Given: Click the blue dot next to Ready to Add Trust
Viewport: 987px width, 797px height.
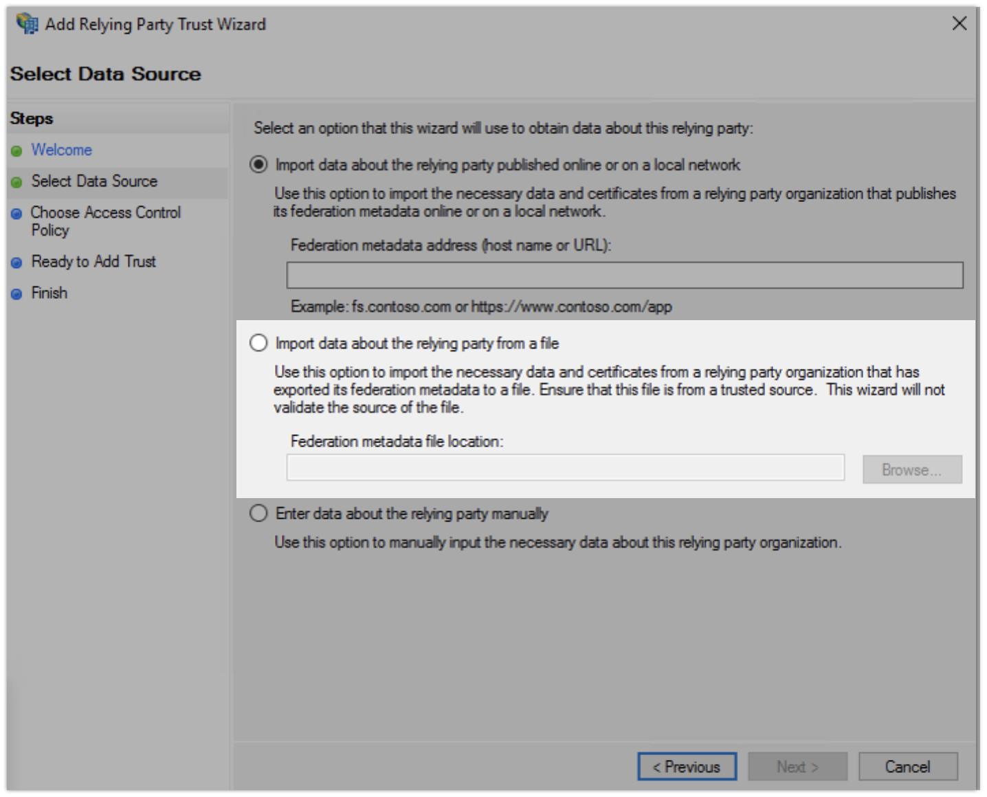Looking at the screenshot, I should (x=18, y=262).
